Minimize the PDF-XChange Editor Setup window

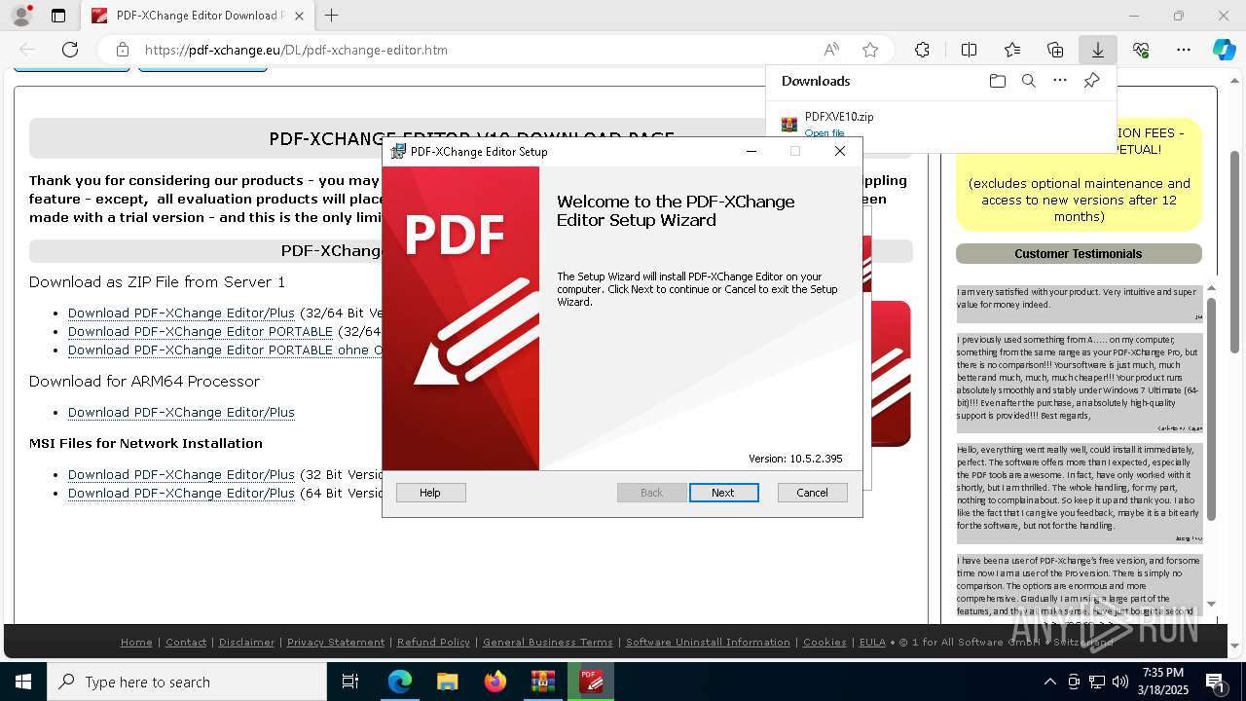click(751, 151)
